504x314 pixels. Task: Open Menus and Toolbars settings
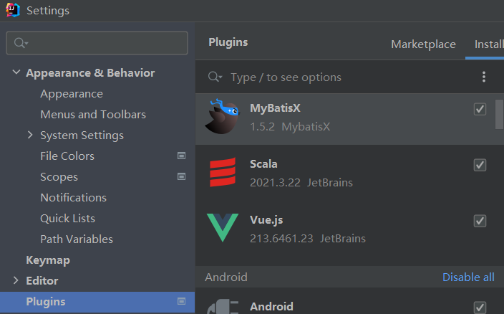[x=93, y=115]
